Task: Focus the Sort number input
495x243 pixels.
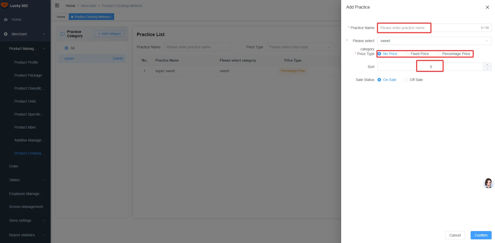Action: tap(430, 67)
